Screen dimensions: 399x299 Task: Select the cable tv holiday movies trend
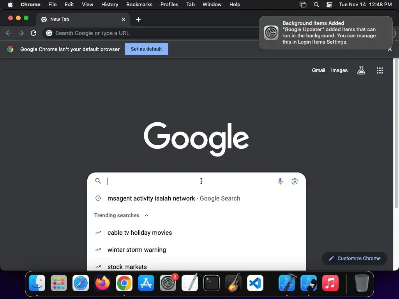196,233
